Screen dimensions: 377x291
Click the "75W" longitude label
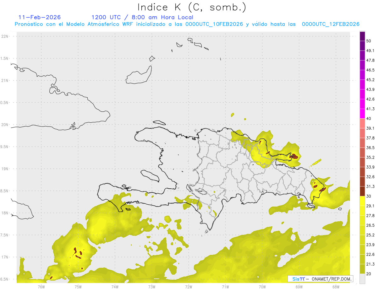pos(78,287)
